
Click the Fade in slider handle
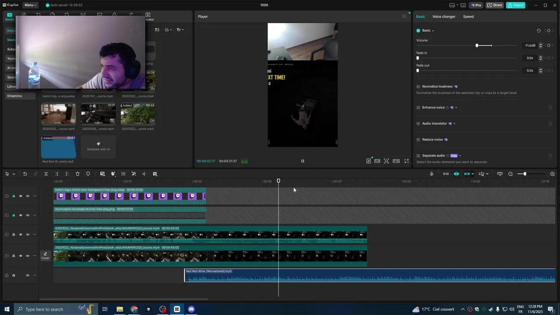(x=418, y=58)
